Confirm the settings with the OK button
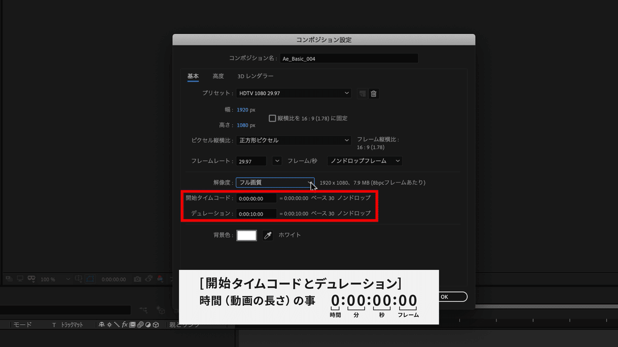Image resolution: width=618 pixels, height=347 pixels. (452, 297)
